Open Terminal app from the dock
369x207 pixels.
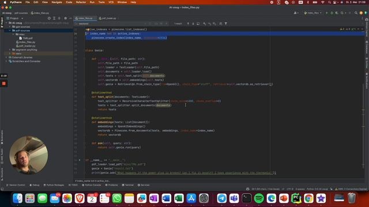(246, 198)
